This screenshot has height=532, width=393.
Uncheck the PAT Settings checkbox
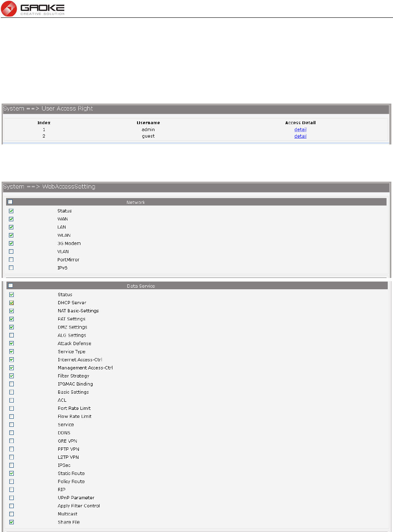(x=12, y=319)
